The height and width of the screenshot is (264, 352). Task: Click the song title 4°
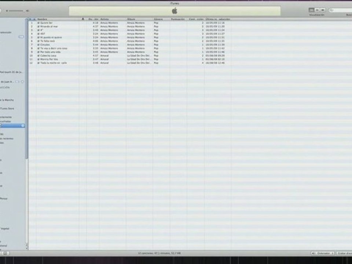42,30
